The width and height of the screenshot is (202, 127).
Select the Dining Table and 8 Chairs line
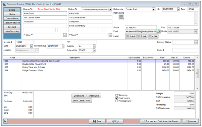coord(99,67)
